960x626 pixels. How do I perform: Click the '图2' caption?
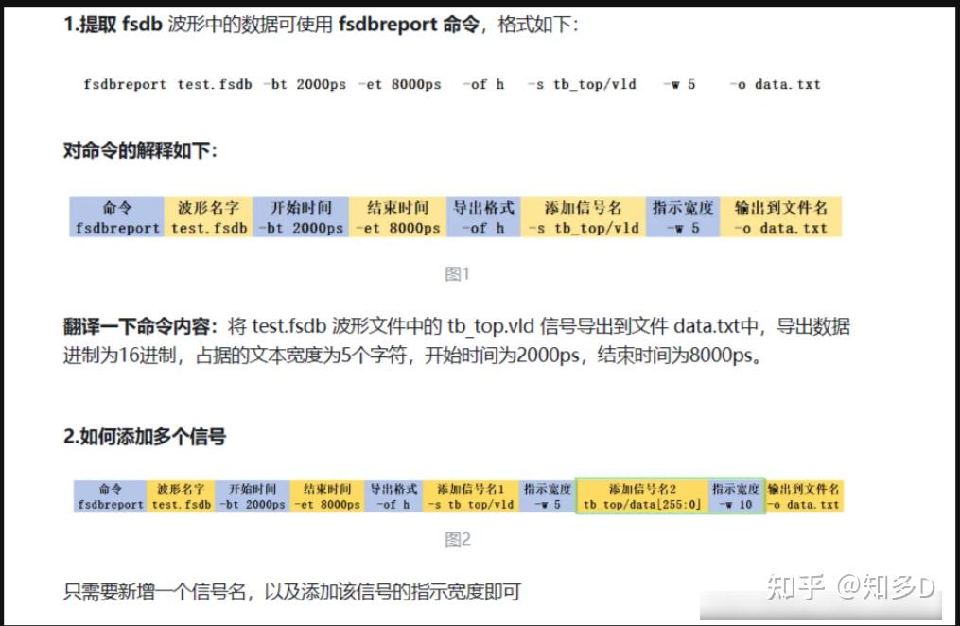[458, 539]
